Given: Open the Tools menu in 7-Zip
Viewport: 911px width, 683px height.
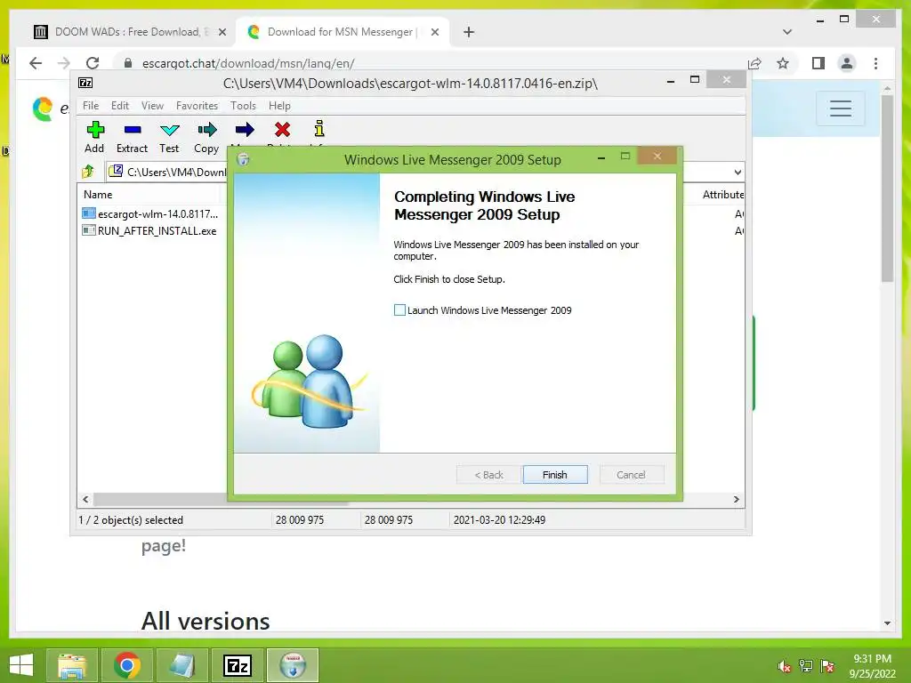Looking at the screenshot, I should coord(243,106).
